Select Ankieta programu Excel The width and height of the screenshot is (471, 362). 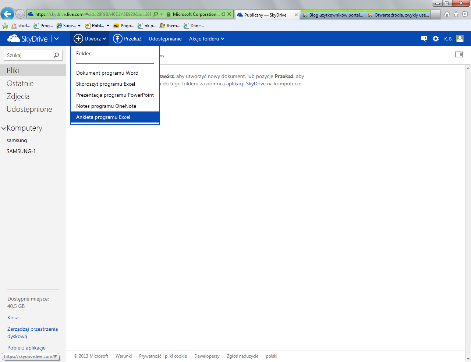click(115, 117)
